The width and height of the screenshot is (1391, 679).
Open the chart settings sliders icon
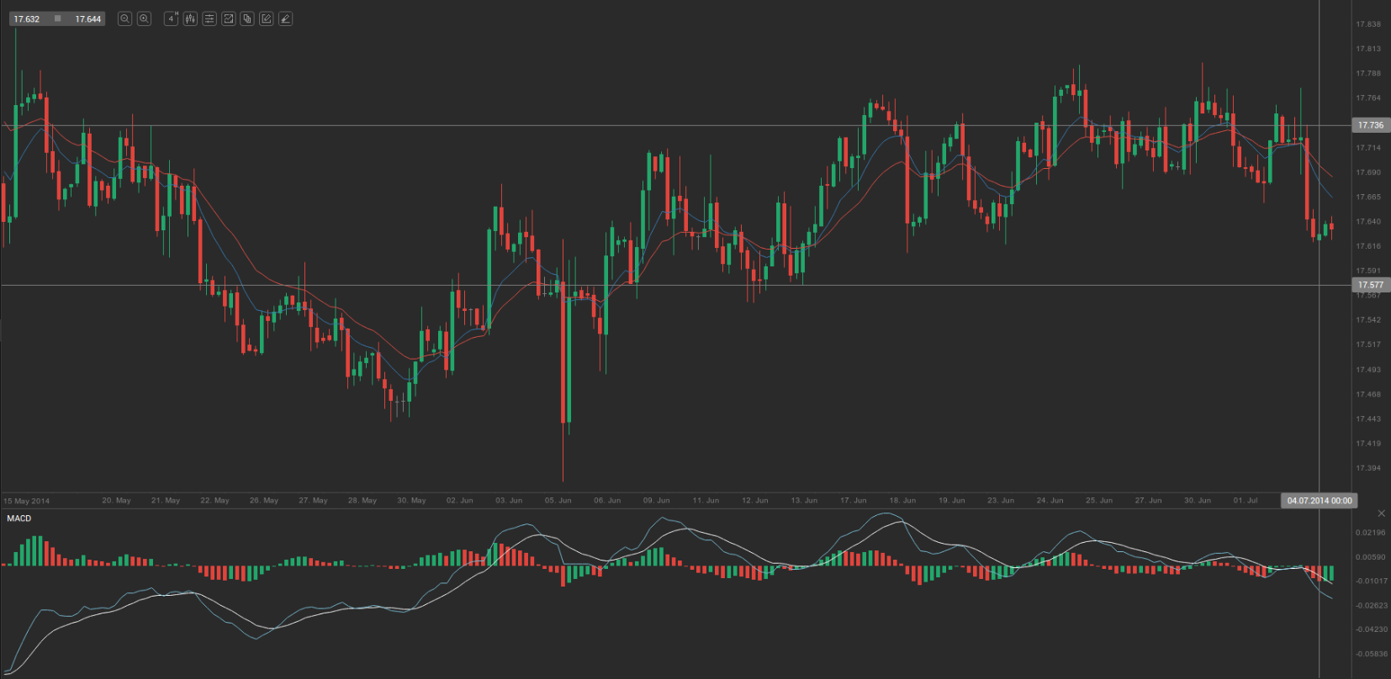[x=209, y=18]
